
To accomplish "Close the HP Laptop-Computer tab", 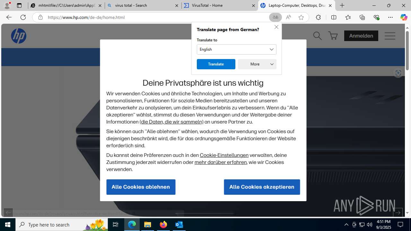I will pos(330,5).
